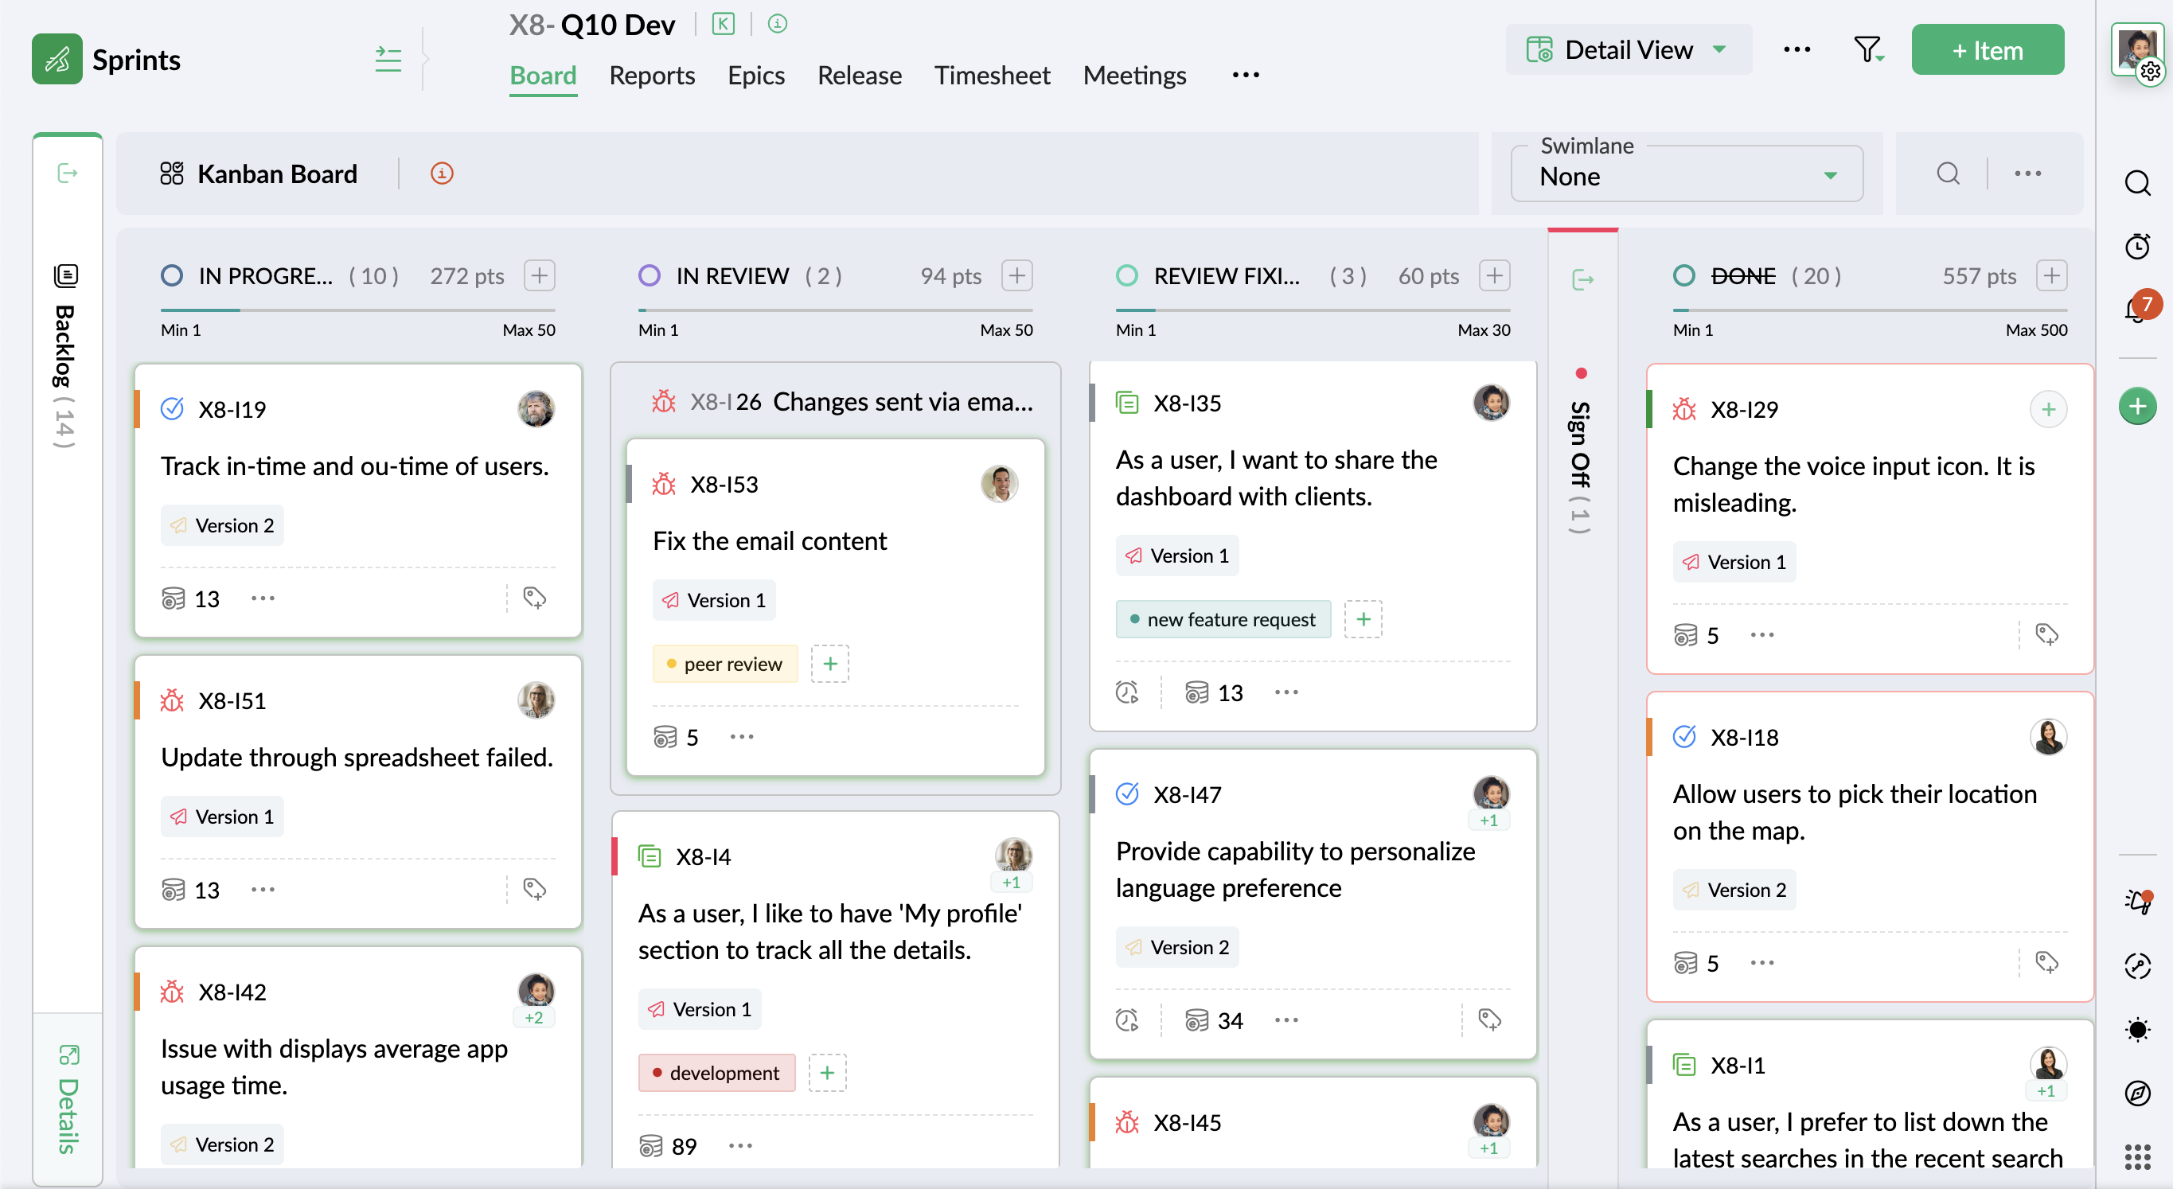Click the IN REVIEW column progress bar
The width and height of the screenshot is (2173, 1189).
click(834, 310)
